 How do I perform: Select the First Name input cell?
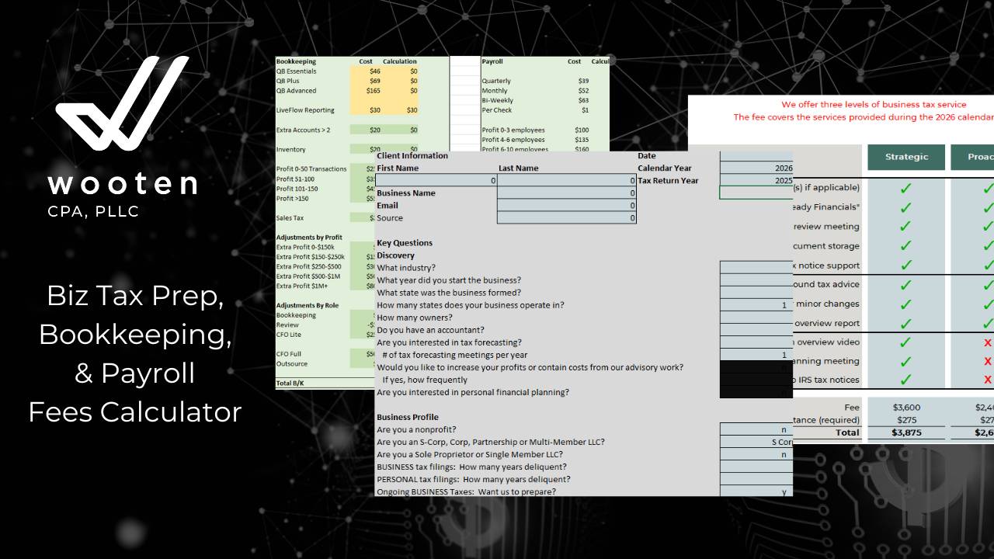coord(436,180)
